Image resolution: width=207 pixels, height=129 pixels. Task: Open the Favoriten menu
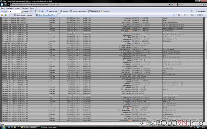click(25, 8)
